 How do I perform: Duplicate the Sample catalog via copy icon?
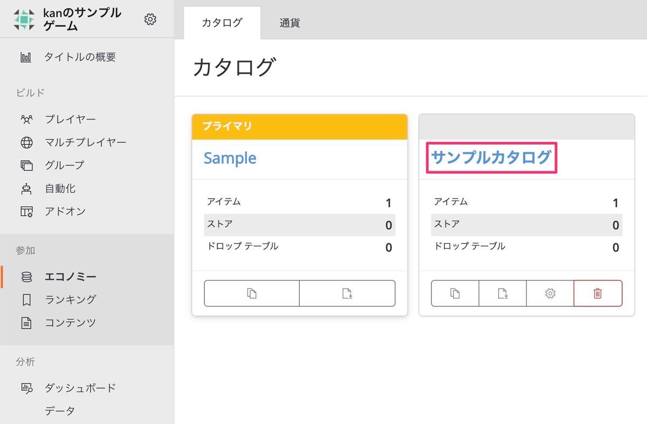(252, 292)
